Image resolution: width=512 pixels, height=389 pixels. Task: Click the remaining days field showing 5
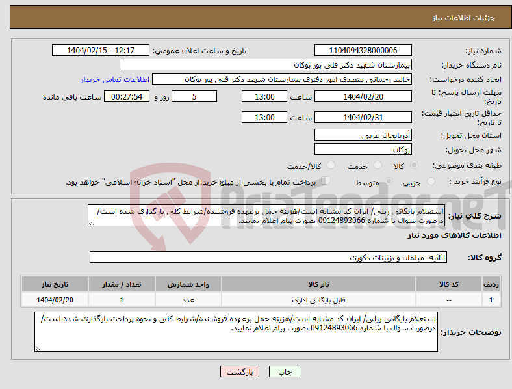[194, 96]
